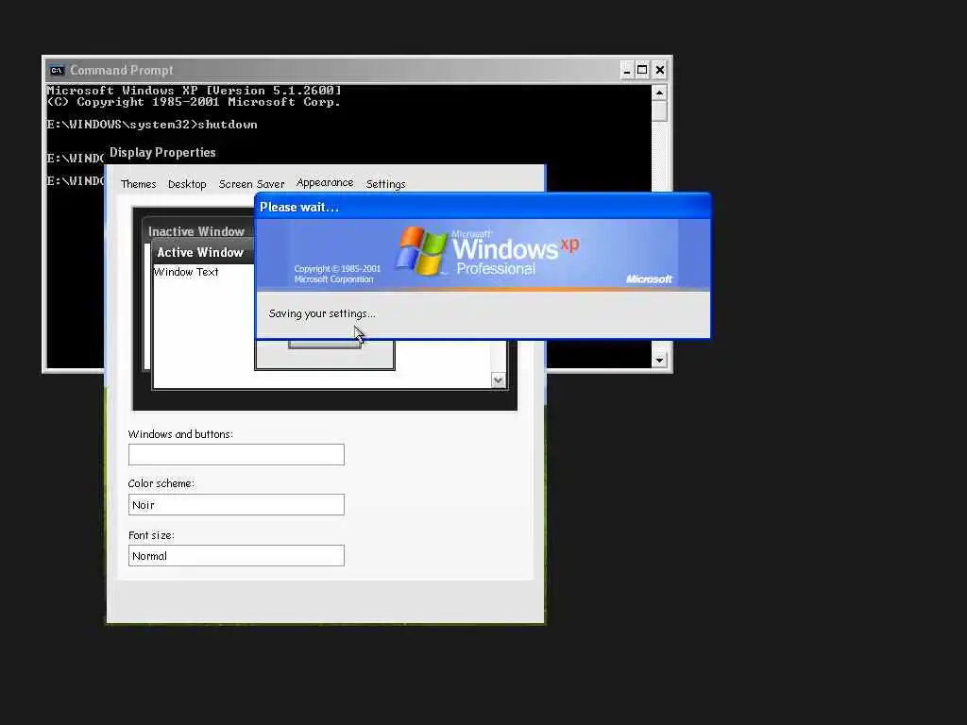
Task: Click the Microsoft logo in the banner
Action: tap(649, 279)
